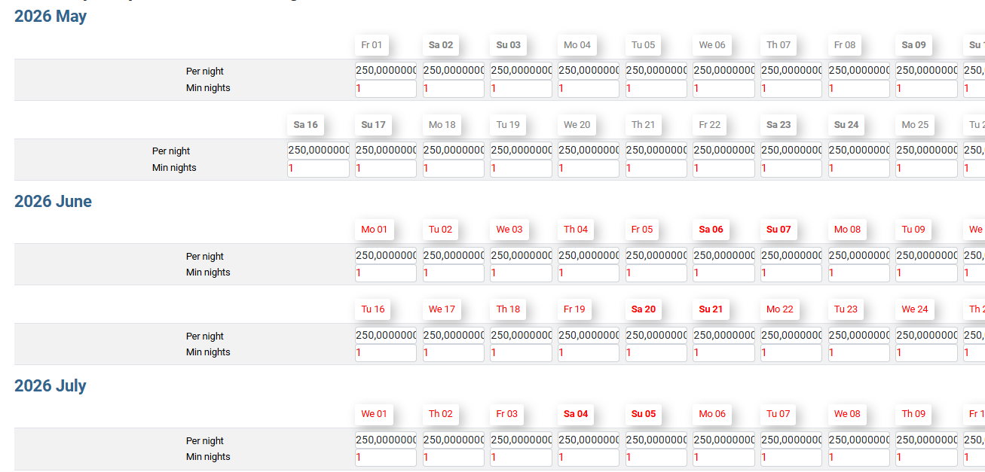The height and width of the screenshot is (472, 985).
Task: Click the 2026 July heading
Action: pos(50,386)
